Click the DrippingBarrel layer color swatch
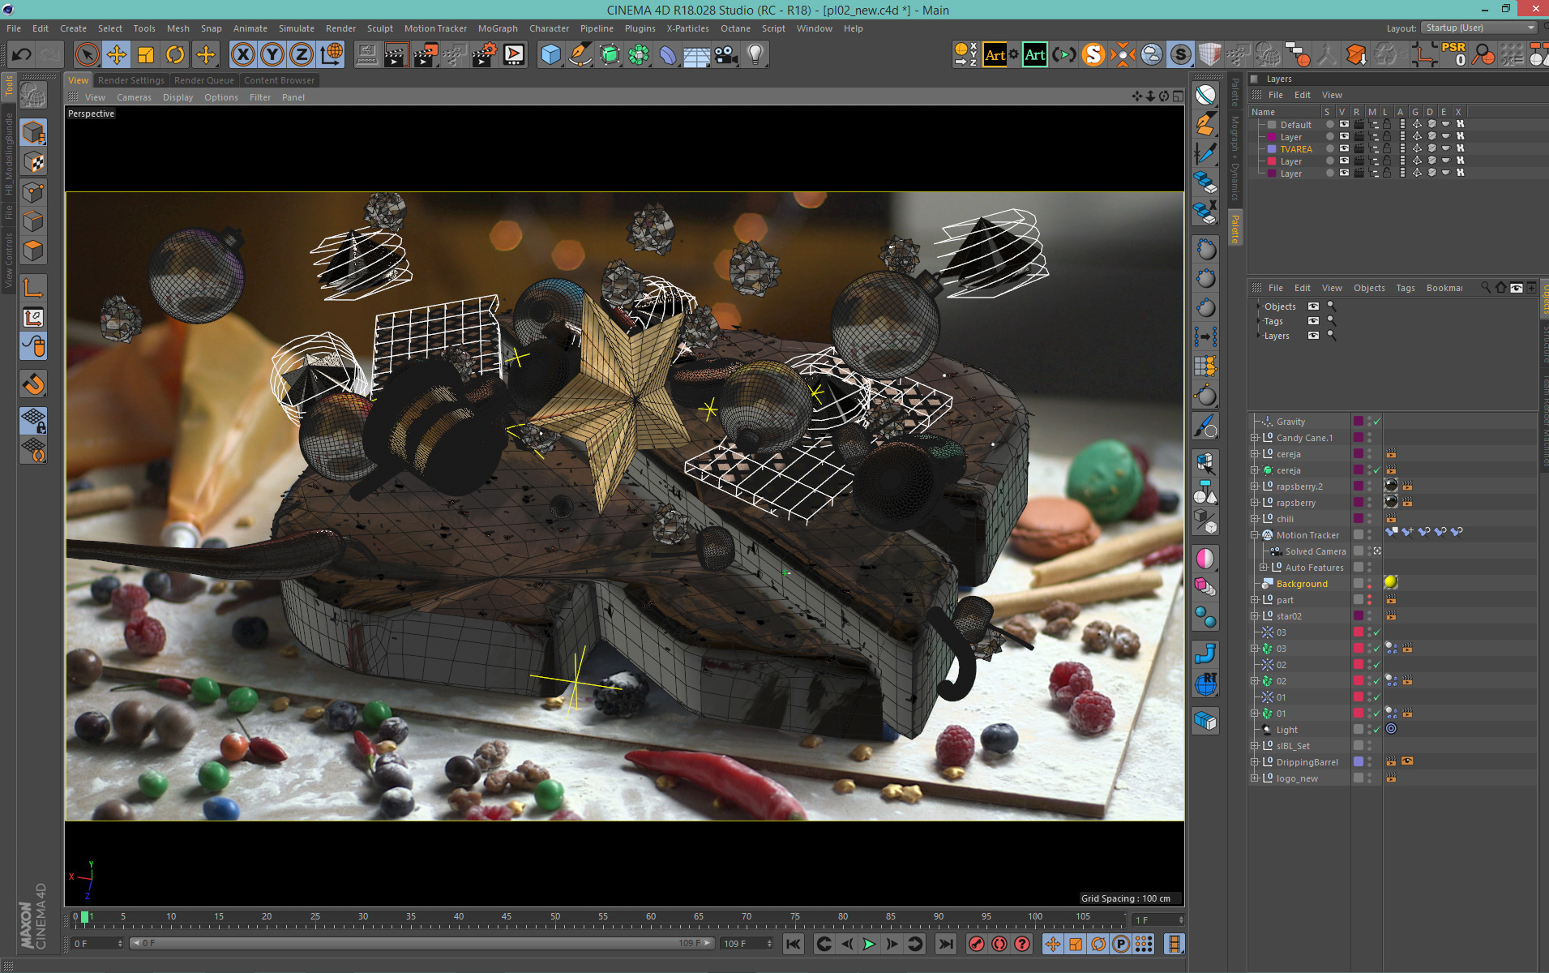Viewport: 1549px width, 973px height. click(1359, 762)
